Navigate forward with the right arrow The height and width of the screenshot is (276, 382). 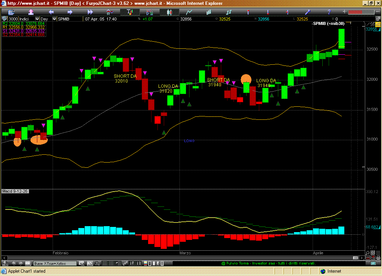pos(70,12)
